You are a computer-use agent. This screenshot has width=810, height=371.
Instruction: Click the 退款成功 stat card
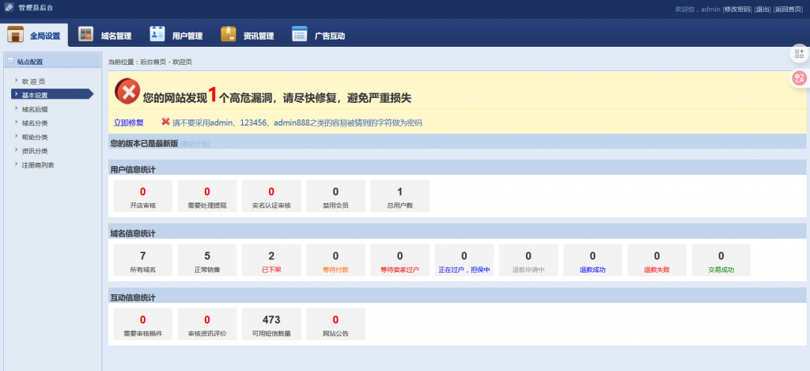pyautogui.click(x=592, y=260)
